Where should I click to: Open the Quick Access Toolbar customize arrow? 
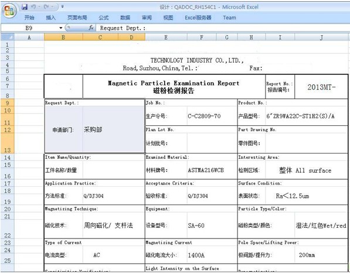(x=63, y=7)
